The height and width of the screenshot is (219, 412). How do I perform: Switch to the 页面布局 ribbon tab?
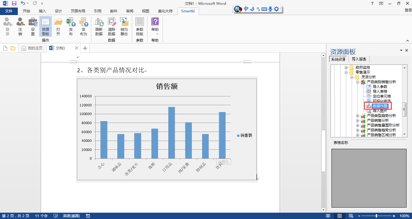(x=78, y=11)
